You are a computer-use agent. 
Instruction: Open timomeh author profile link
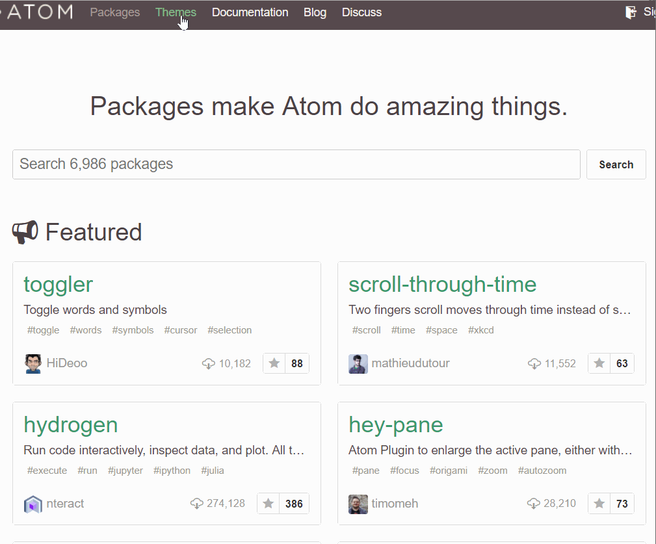395,504
